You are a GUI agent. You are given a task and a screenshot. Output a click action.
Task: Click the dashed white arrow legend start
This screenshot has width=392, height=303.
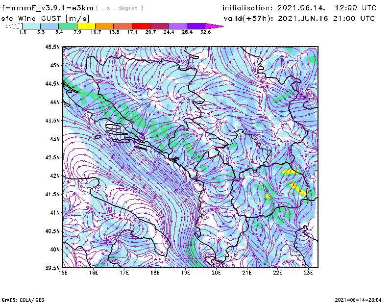coord(14,26)
